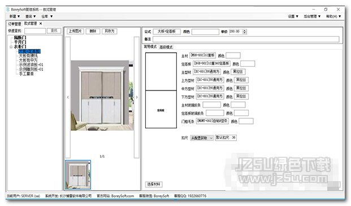Select the wardrobe thumbnail below the preview
The width and height of the screenshot is (351, 206).
click(78, 175)
